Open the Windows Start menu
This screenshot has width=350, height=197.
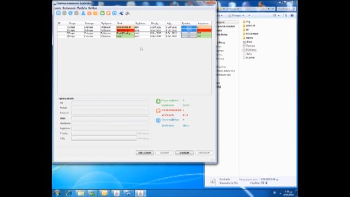click(57, 193)
